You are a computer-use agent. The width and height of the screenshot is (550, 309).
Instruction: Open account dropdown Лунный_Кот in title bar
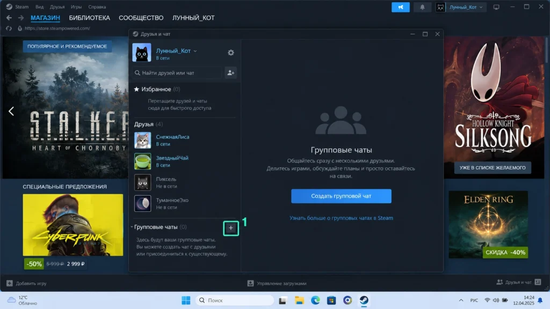[x=461, y=7]
